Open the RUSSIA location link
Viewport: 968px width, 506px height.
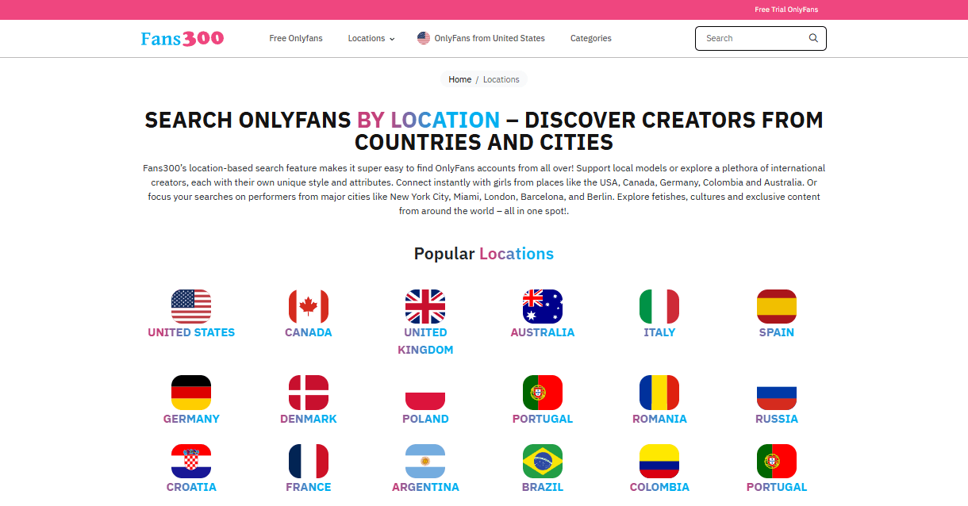[777, 419]
